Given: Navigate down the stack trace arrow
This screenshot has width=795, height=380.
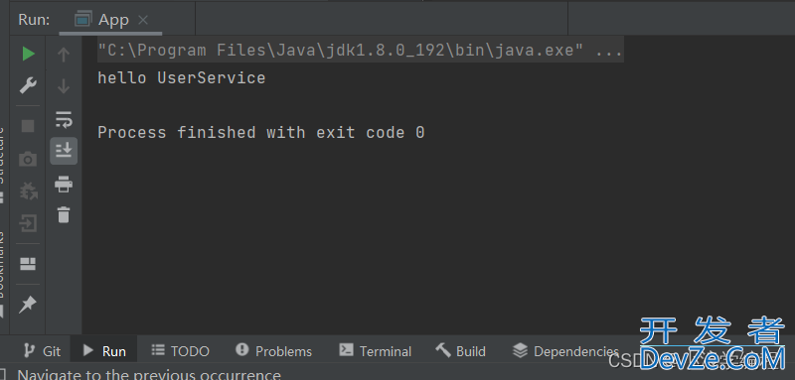Looking at the screenshot, I should pos(64,86).
